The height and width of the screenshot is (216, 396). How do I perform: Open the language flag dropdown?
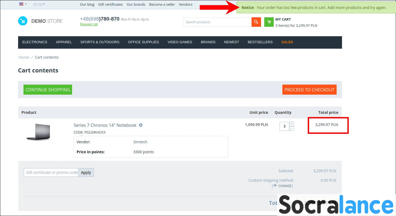[23, 4]
